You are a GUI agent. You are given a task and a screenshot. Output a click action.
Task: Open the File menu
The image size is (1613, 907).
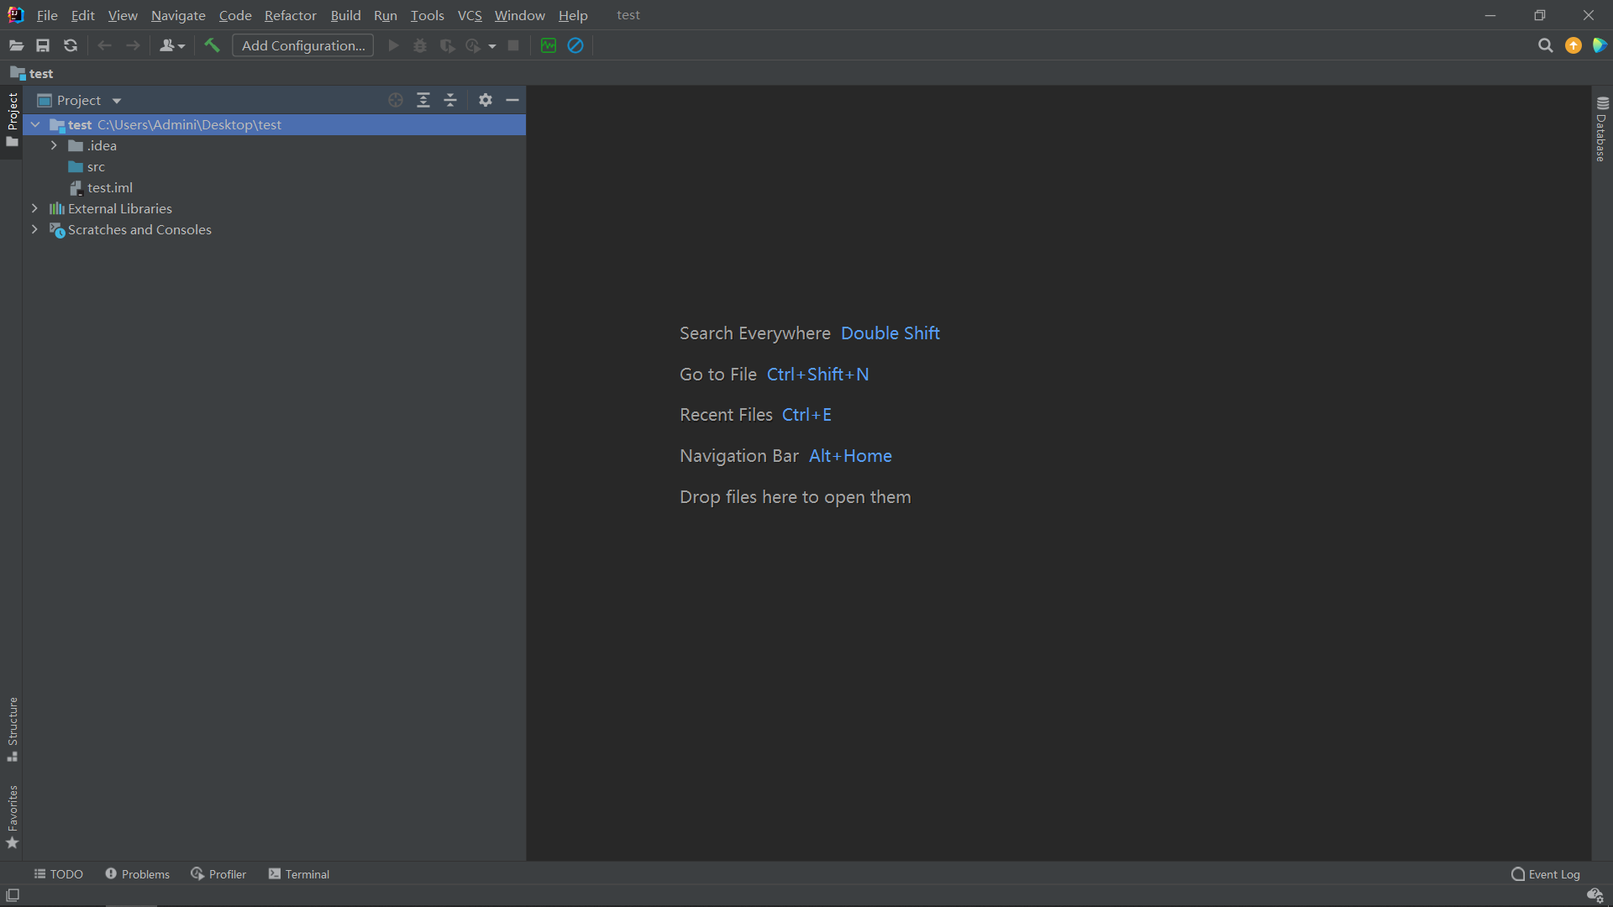[47, 15]
